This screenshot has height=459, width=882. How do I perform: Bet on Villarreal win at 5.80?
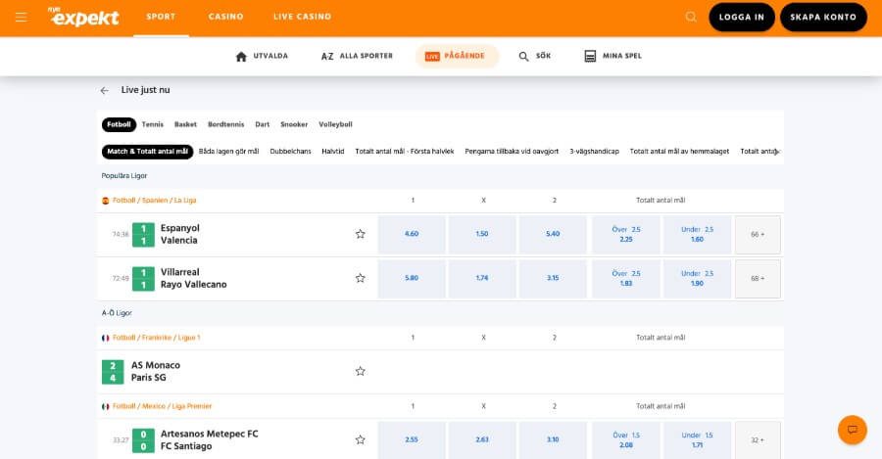coord(412,278)
